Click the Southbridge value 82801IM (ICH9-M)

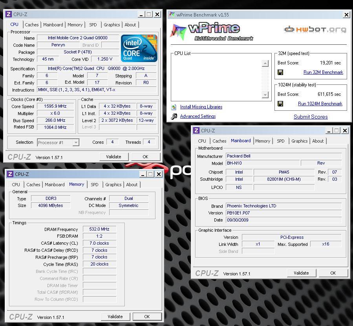284,179
